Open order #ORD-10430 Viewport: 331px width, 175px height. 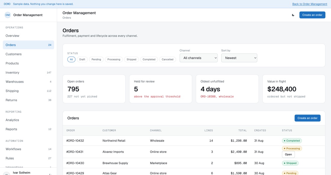click(75, 163)
